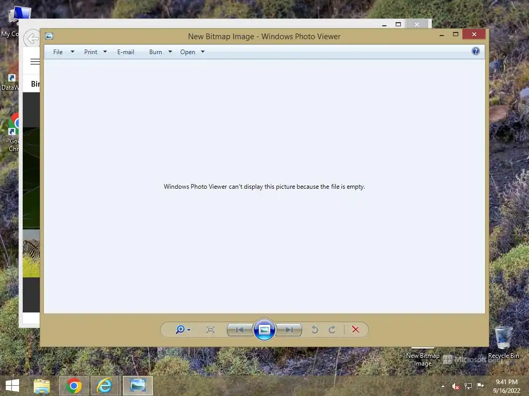
Task: Expand the Print dropdown arrow
Action: pos(105,52)
